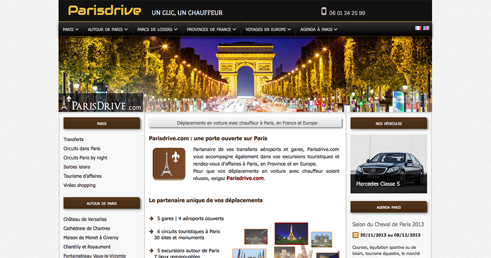
Task: Open Chantilly et Royaumont link
Action: click(87, 247)
